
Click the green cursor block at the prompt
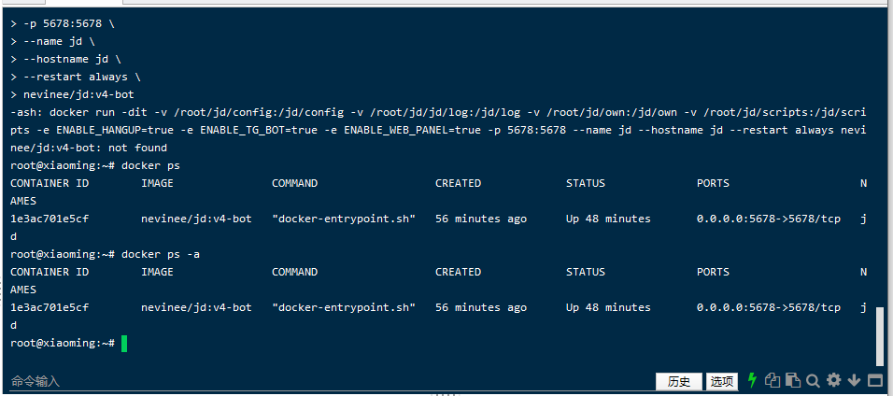(x=124, y=344)
